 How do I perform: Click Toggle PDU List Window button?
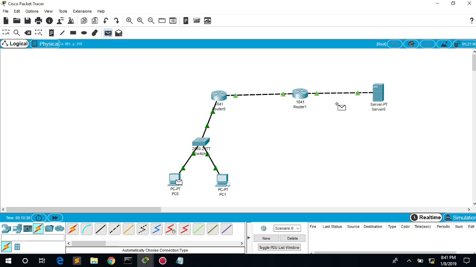(279, 247)
